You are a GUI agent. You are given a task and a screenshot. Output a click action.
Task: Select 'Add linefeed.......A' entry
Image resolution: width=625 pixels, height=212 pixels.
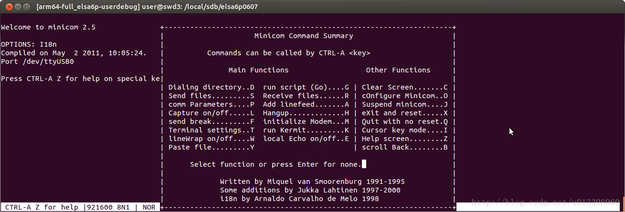pyautogui.click(x=306, y=104)
